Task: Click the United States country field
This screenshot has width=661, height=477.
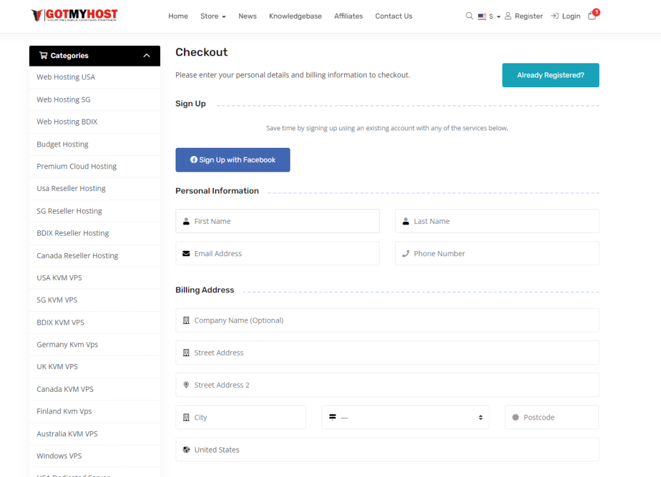Action: [387, 450]
